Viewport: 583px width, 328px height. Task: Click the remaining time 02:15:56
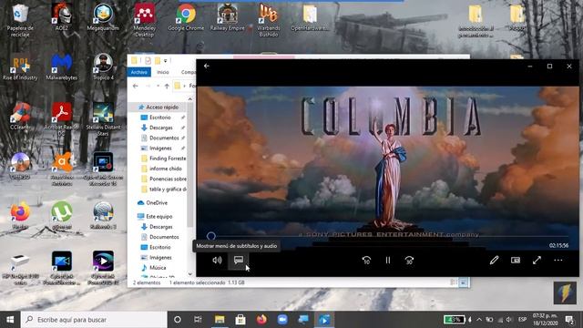(558, 245)
